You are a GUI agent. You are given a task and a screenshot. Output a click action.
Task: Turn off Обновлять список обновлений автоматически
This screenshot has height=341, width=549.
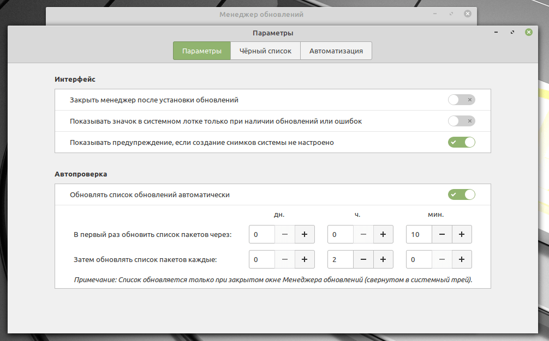[461, 194]
